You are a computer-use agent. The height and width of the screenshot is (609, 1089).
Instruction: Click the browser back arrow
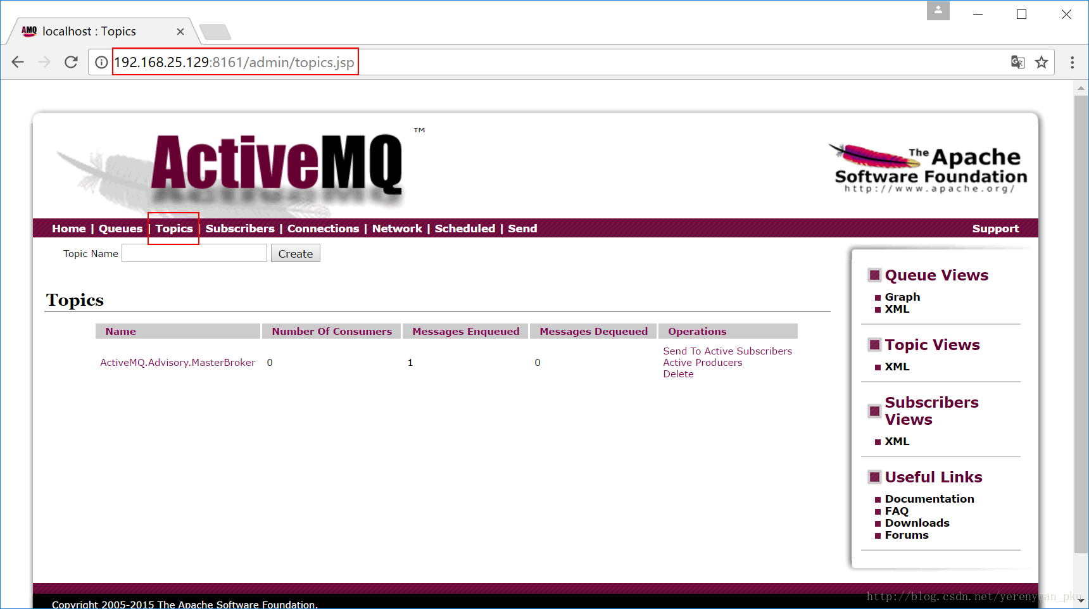pos(18,62)
